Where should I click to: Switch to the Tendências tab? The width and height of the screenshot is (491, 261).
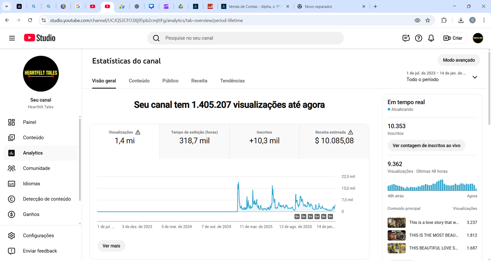232,81
